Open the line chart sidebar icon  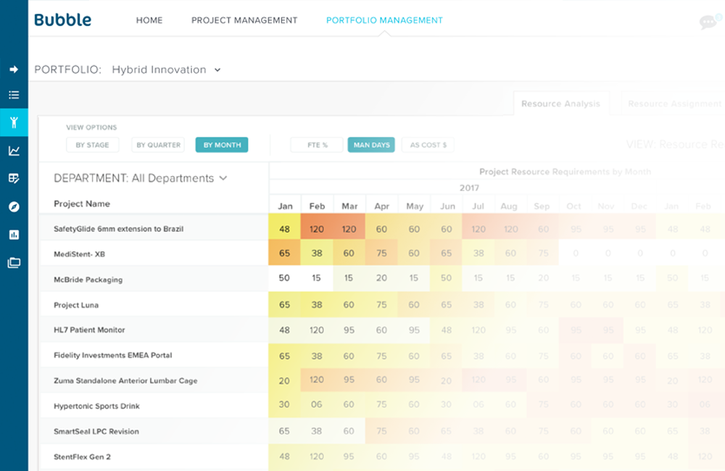pos(14,151)
